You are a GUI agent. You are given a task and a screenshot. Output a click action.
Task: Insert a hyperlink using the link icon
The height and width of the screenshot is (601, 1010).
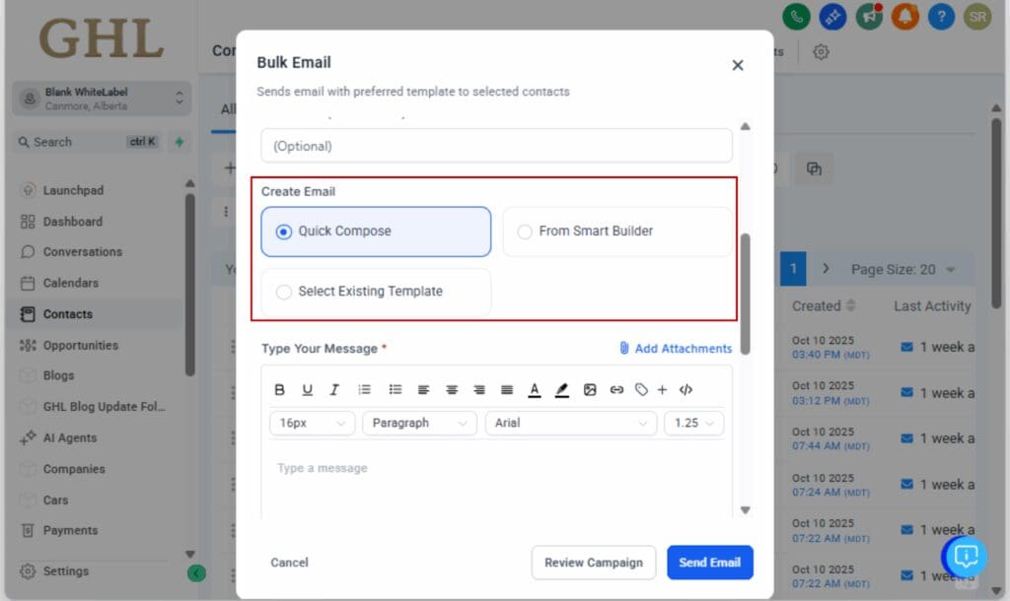(x=617, y=389)
